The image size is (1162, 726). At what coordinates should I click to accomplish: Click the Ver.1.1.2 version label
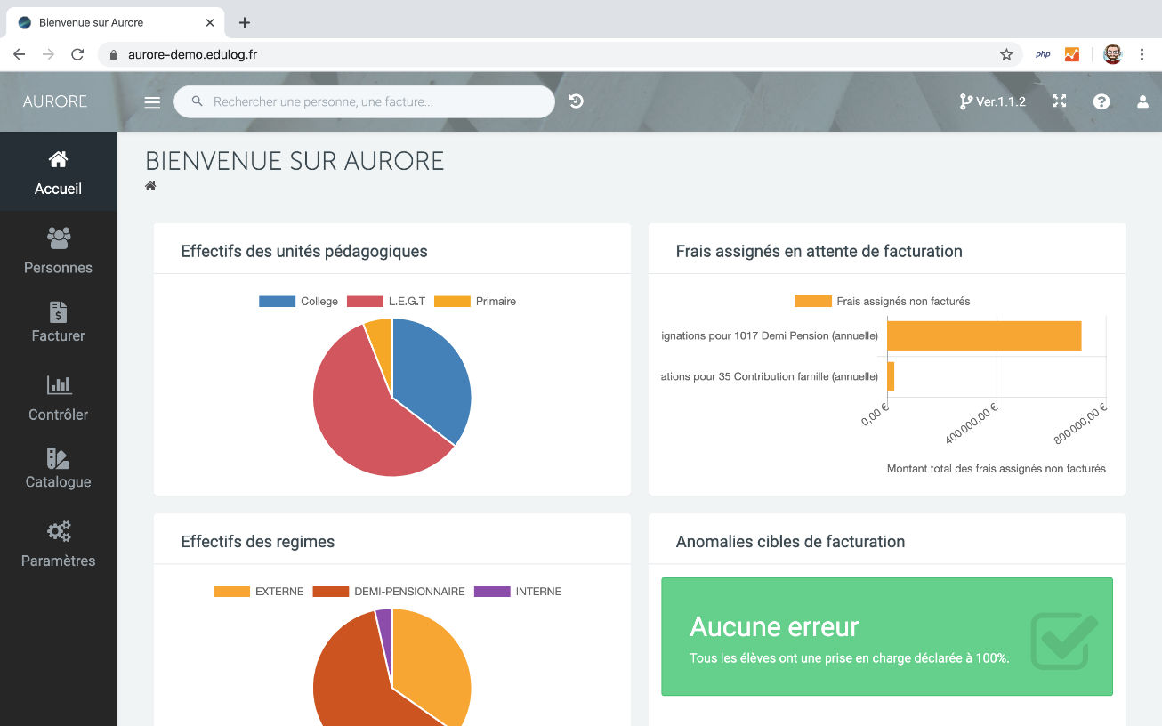pyautogui.click(x=1001, y=101)
